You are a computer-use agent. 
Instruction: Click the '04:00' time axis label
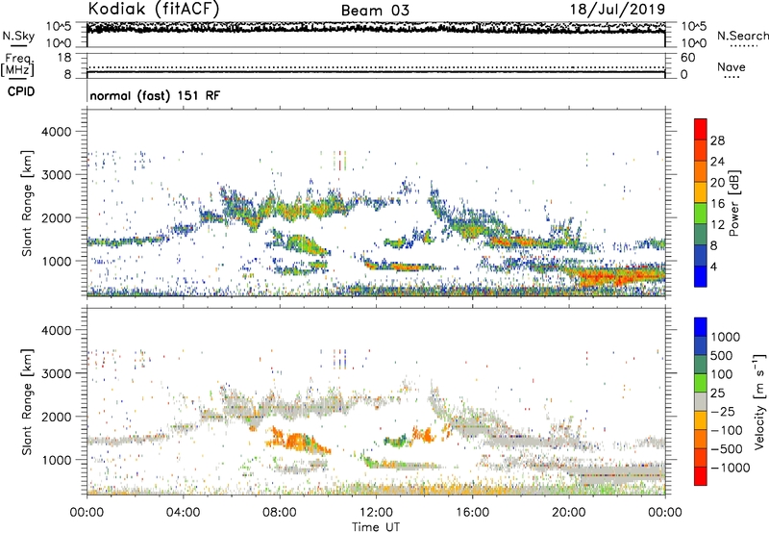(x=183, y=513)
